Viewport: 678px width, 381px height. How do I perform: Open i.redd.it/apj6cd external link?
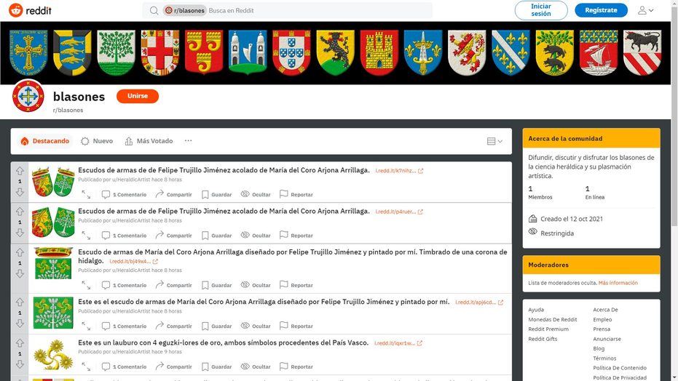click(479, 302)
